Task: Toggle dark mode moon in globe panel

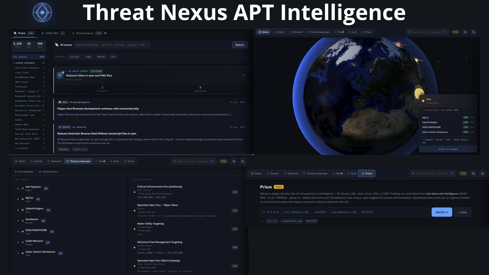Action: coord(474,32)
